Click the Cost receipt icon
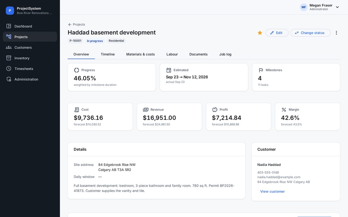Image resolution: width=348 pixels, height=217 pixels. click(76, 110)
